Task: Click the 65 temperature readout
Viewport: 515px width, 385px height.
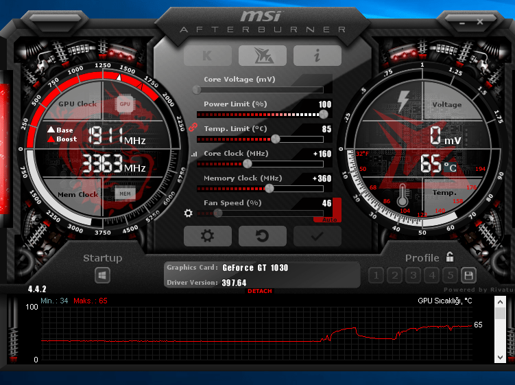Action: [x=431, y=163]
